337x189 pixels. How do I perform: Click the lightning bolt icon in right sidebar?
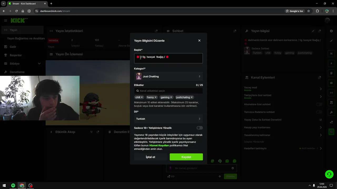pos(331,64)
